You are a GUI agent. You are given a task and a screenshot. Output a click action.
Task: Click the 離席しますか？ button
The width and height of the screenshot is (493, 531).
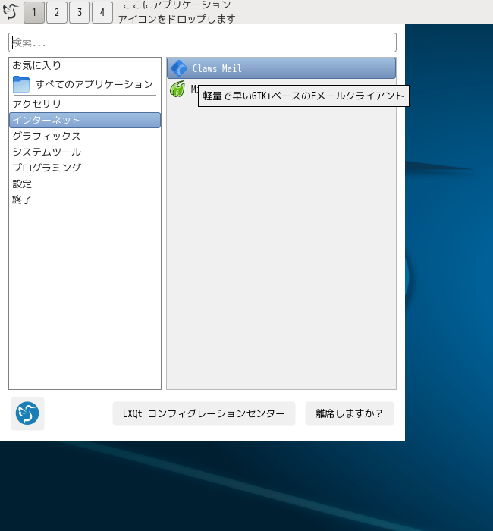click(x=350, y=413)
